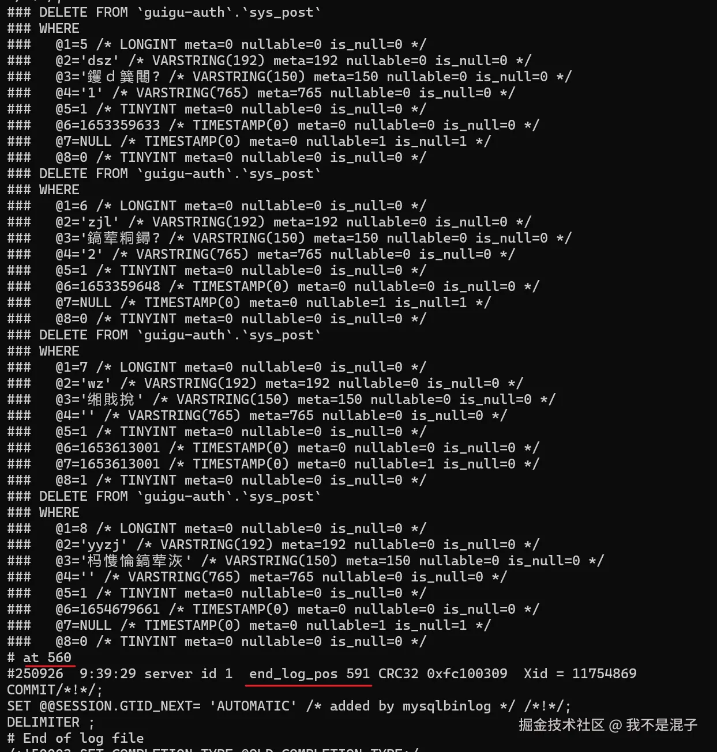The image size is (717, 752).
Task: Click the SET @@SESSION.GTID_NEXT line
Action: (289, 706)
